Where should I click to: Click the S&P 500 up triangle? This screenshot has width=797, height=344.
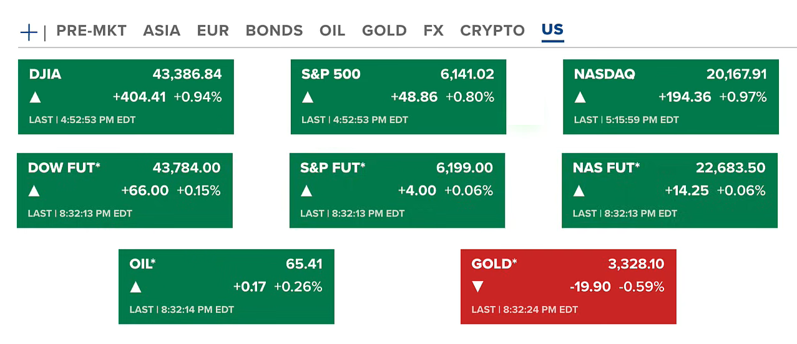coord(308,97)
